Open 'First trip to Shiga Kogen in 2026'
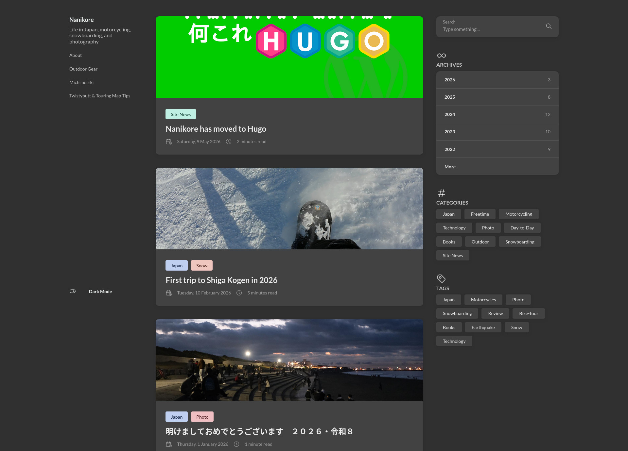 (x=221, y=280)
